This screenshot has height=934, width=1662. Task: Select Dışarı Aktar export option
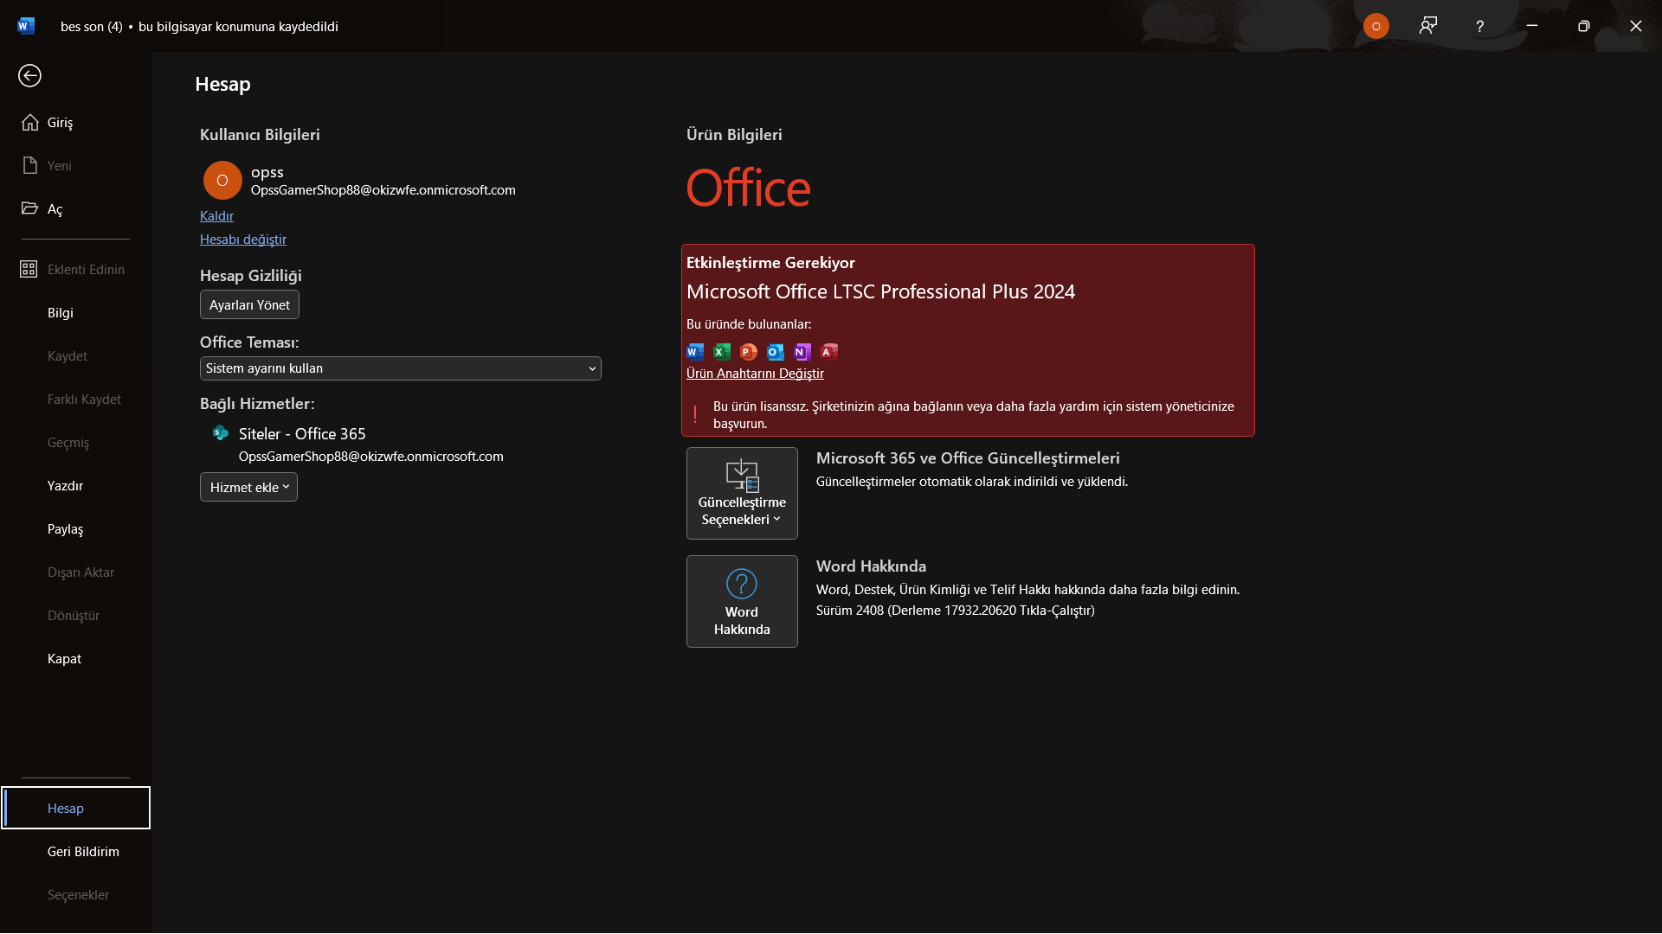pos(75,573)
